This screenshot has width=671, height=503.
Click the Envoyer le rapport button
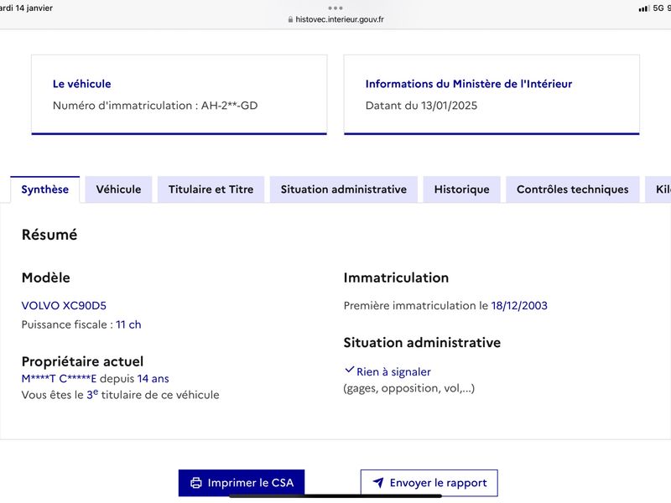click(x=429, y=483)
